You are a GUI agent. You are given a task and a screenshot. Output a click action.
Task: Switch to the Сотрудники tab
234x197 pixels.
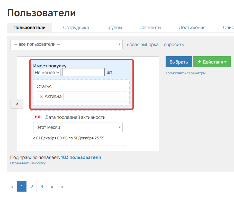click(x=76, y=27)
